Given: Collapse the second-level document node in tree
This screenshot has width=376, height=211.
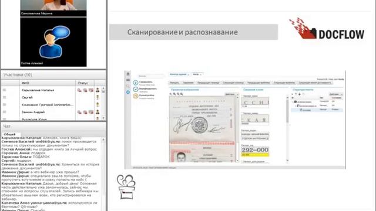Looking at the screenshot, I should (296, 105).
